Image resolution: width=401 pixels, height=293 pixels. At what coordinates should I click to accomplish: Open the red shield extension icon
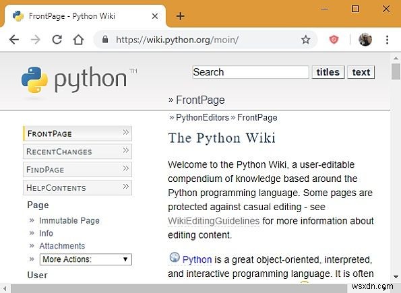coord(334,40)
